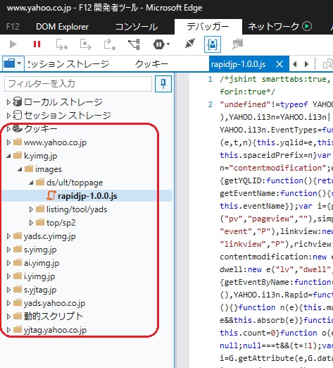
Task: Collapse the ds/ult/toppage folder
Action: (x=31, y=183)
